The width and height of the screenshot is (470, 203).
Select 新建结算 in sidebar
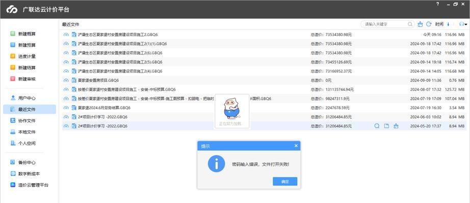point(23,68)
